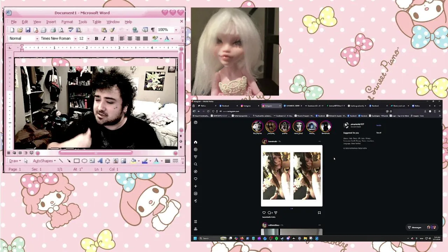Toggle Show/Hide paragraph marks in Word

click(153, 30)
